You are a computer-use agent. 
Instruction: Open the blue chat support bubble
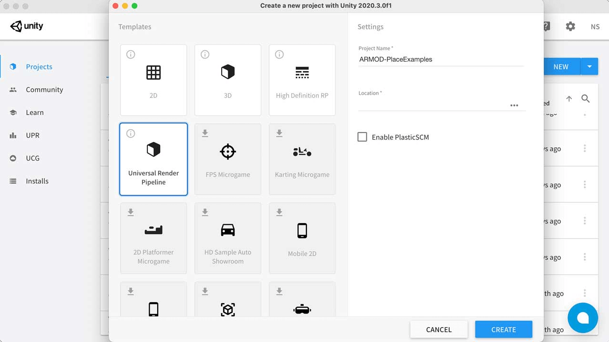point(583,318)
